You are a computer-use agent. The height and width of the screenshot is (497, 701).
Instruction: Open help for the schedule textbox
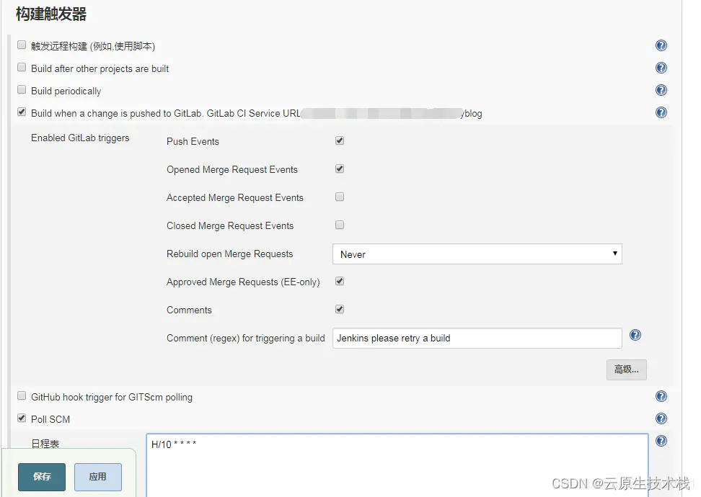pyautogui.click(x=661, y=441)
